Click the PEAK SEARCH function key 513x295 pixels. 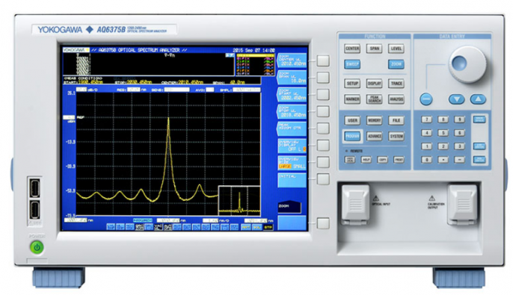374,99
